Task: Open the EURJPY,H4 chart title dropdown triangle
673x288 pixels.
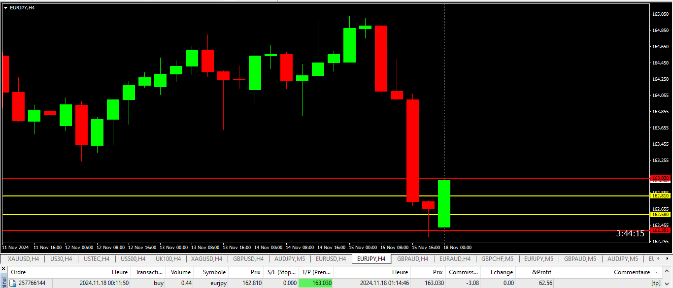Action: pyautogui.click(x=5, y=8)
